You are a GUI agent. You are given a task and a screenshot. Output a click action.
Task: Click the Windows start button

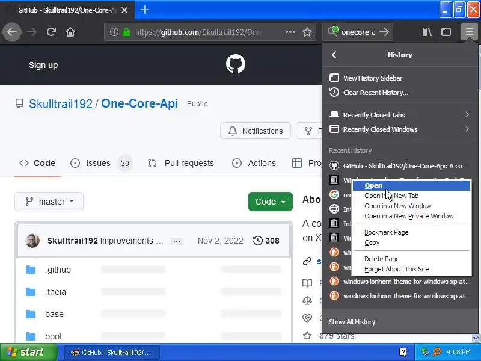click(x=29, y=352)
